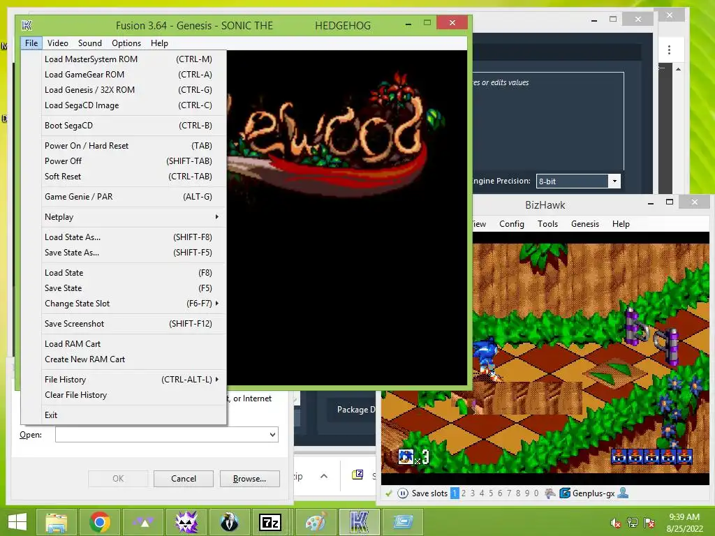Select save slot 7 in BizHawk

509,493
